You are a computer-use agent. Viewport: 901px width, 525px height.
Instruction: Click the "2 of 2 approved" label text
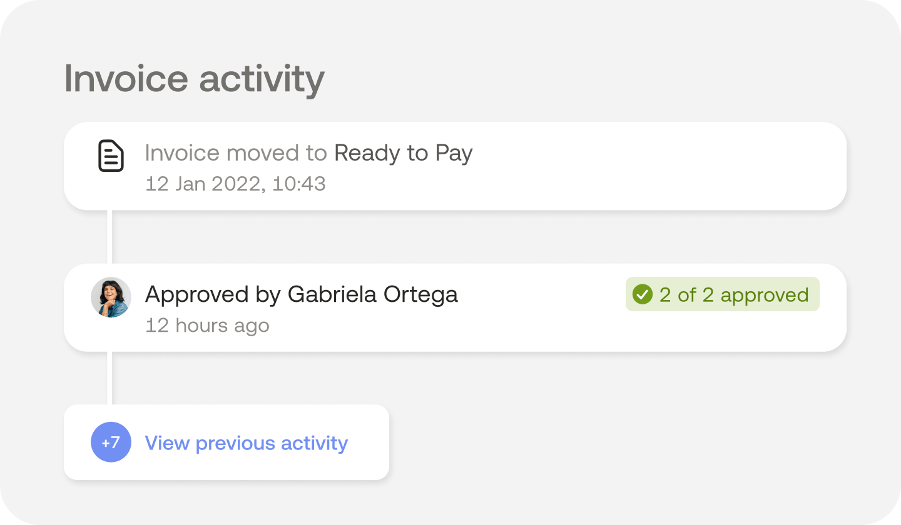[x=733, y=295]
